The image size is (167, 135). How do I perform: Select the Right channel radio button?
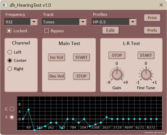pyautogui.click(x=10, y=69)
